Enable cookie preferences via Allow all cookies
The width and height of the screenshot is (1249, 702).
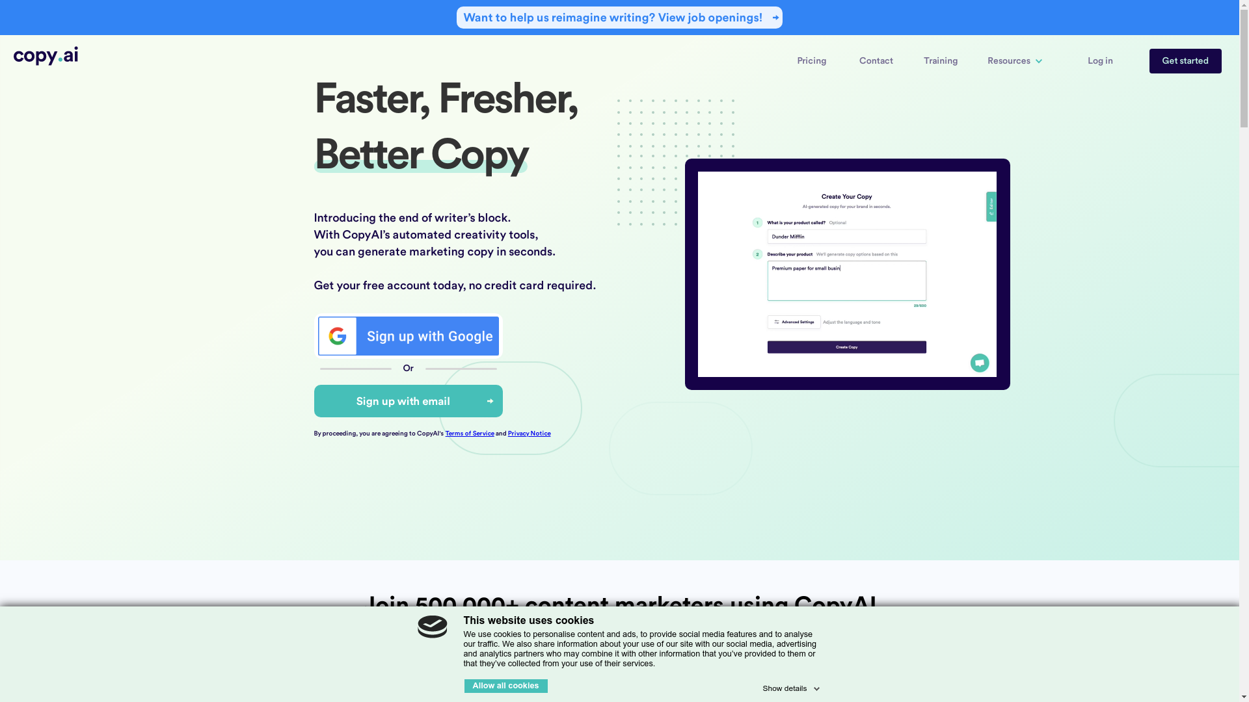(505, 686)
